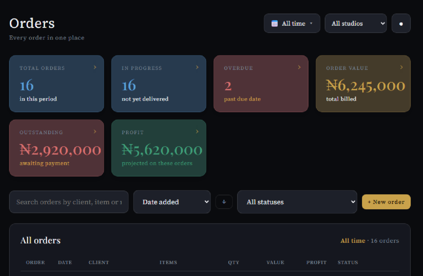Expand the All statuses filter dropdown
Viewport: 423px width, 276px height.
coord(297,202)
